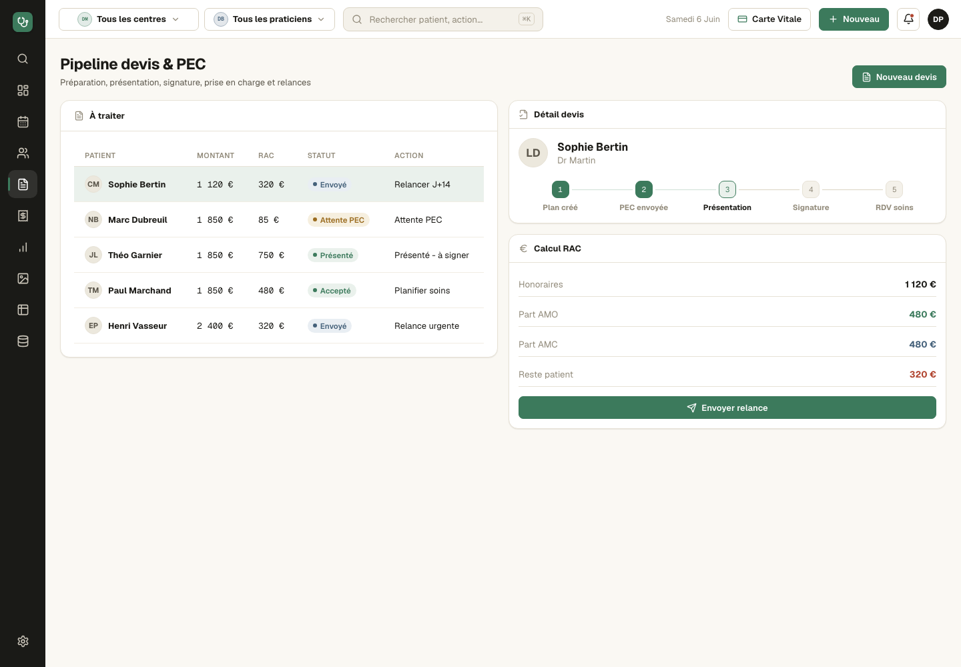The image size is (961, 667).
Task: Expand the Tous les centres dropdown
Action: click(129, 19)
